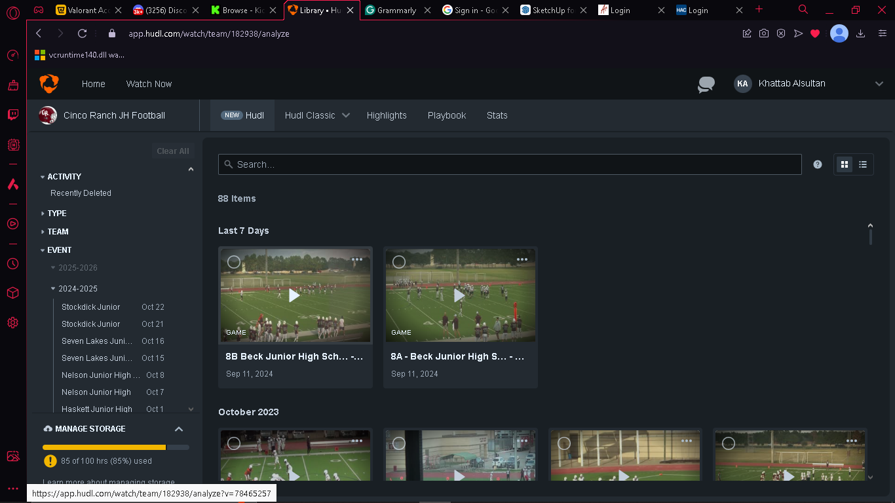This screenshot has height=503, width=895.
Task: Open GX Control speedometer icon in sidebar
Action: point(13,56)
